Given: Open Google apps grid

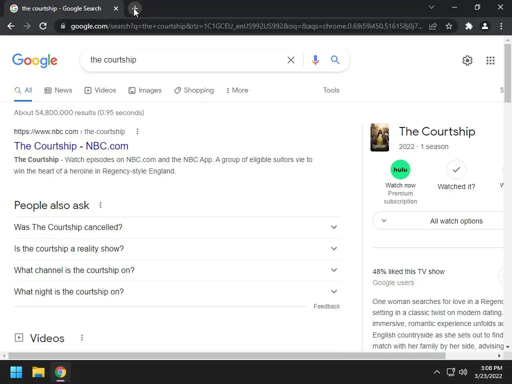Looking at the screenshot, I should click(490, 60).
